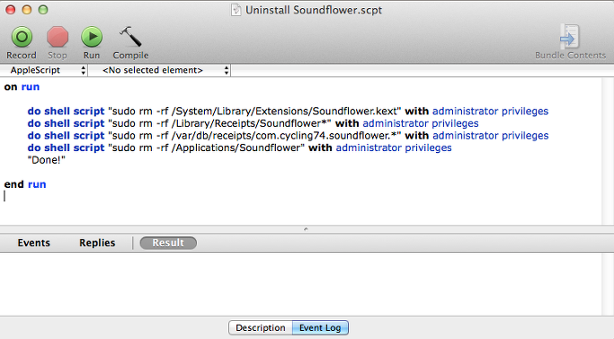Click the com.cycling74.soundflower line
The height and width of the screenshot is (339, 614).
(x=288, y=136)
